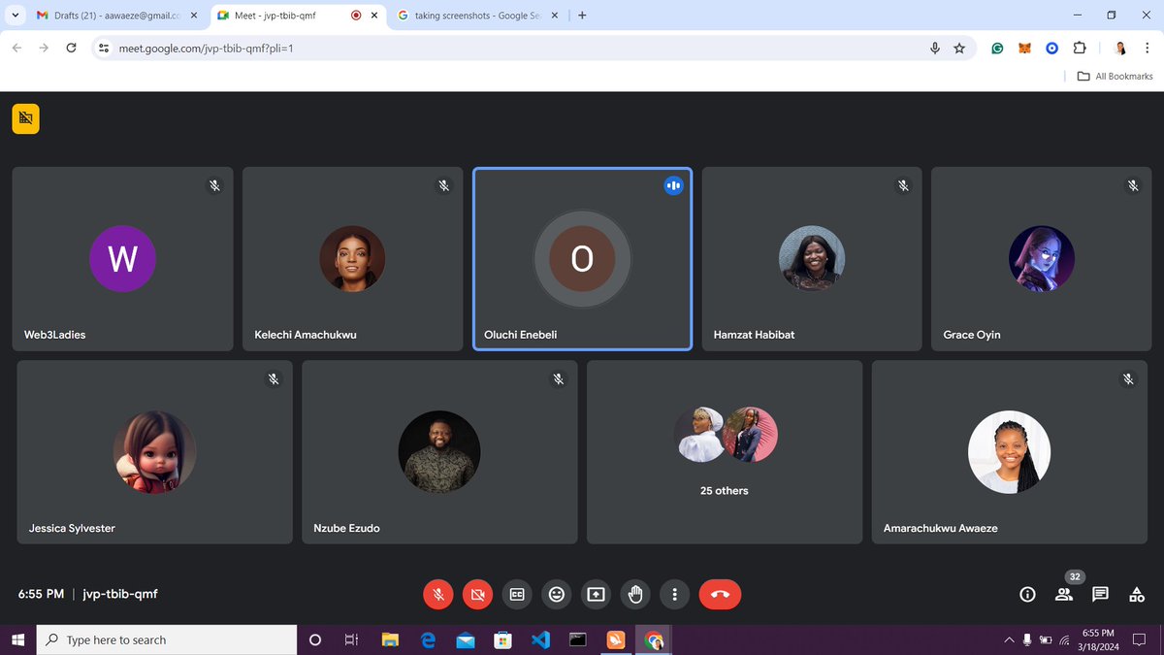Image resolution: width=1164 pixels, height=655 pixels.
Task: Open the extensions puzzle icon
Action: pos(1080,48)
